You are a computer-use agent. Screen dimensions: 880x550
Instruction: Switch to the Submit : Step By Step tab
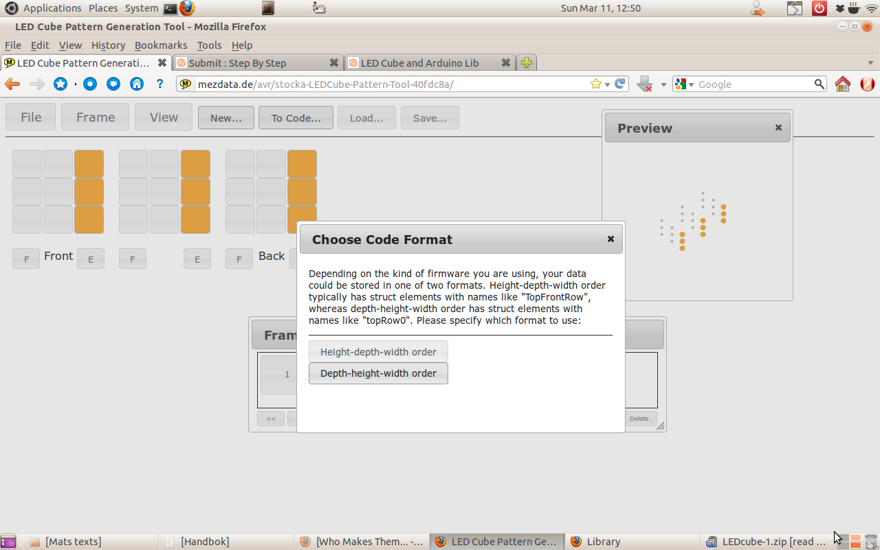(x=258, y=63)
